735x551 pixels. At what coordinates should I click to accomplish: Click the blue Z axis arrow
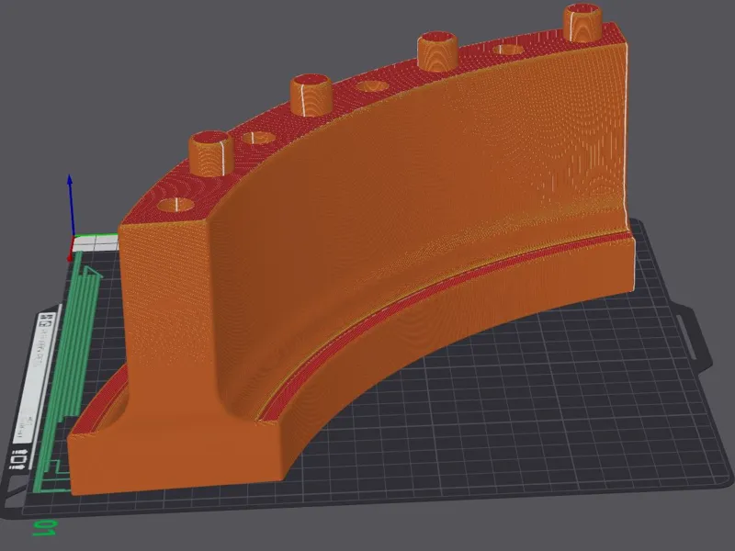point(71,205)
